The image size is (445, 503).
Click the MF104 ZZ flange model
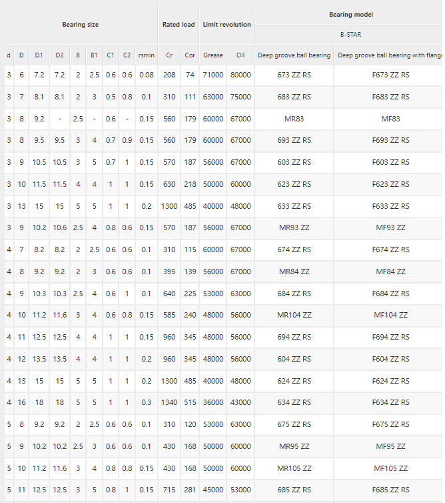[390, 315]
